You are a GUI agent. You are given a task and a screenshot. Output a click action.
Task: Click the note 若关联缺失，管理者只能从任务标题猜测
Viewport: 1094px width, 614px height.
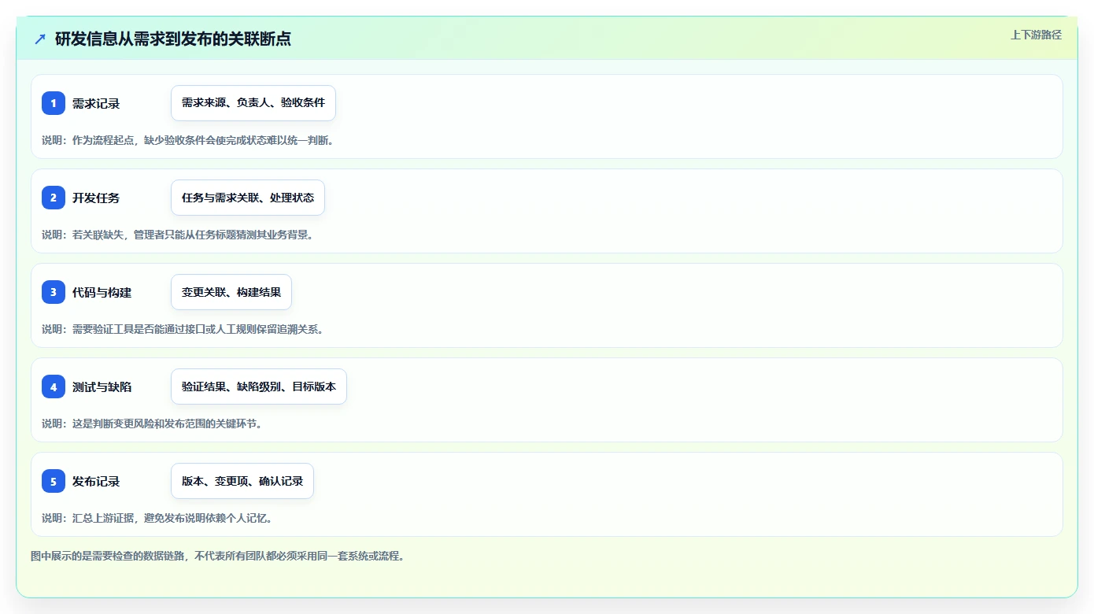pyautogui.click(x=177, y=235)
